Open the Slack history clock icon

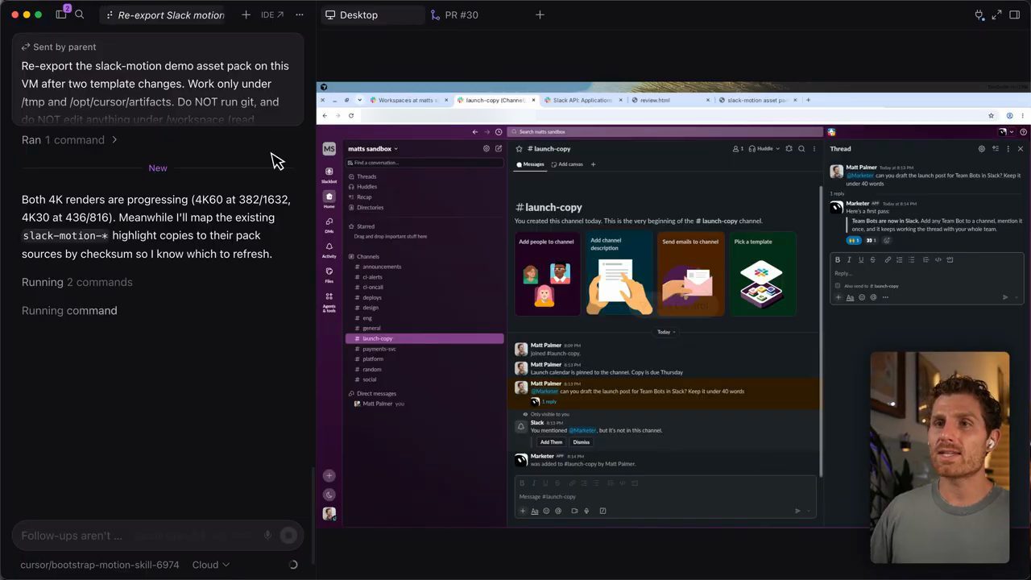point(499,132)
